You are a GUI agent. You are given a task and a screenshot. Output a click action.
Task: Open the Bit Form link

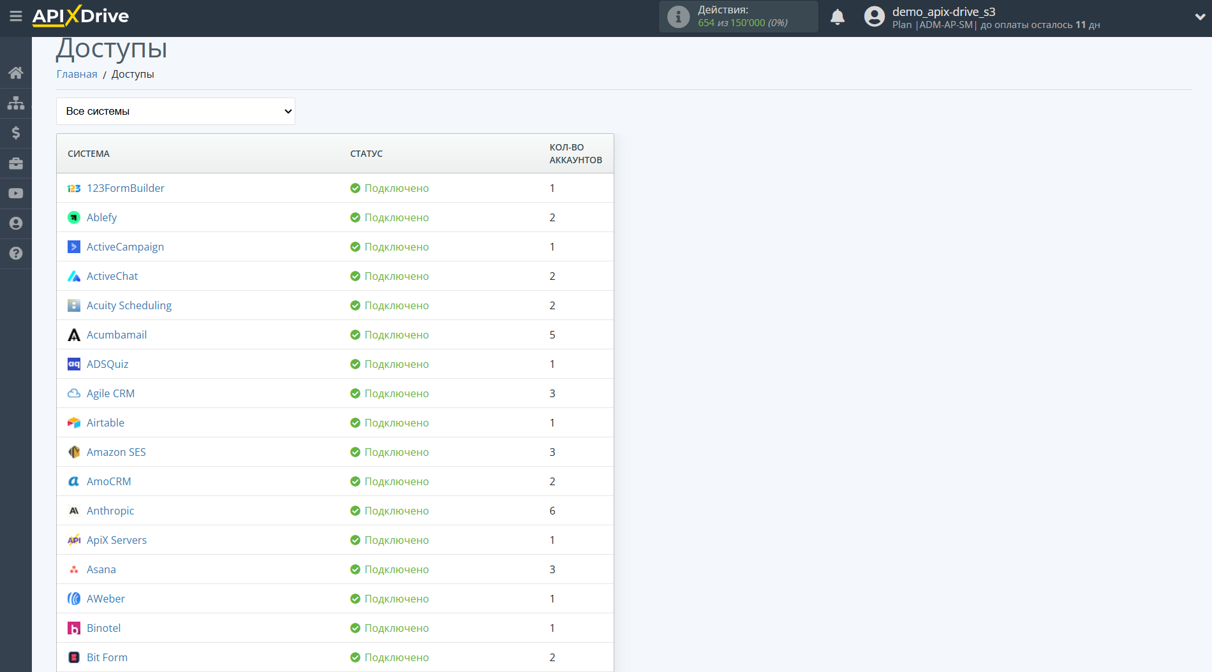point(107,657)
